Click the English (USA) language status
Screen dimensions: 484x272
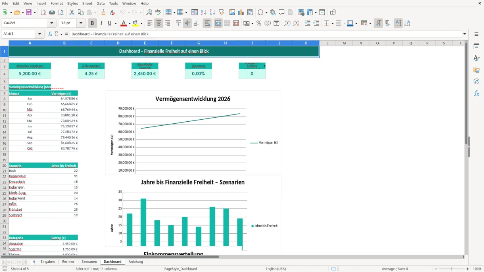(275, 269)
